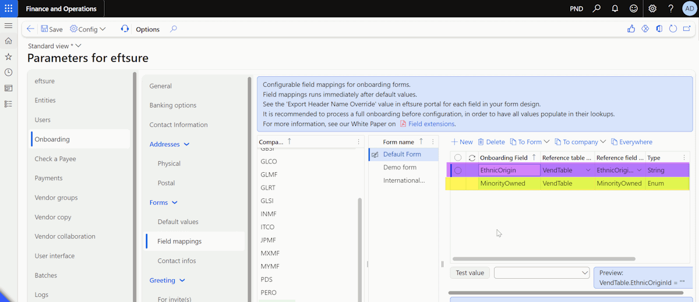Viewport: 699px width, 302px height.
Task: Collapse the Addresses group
Action: (x=169, y=144)
